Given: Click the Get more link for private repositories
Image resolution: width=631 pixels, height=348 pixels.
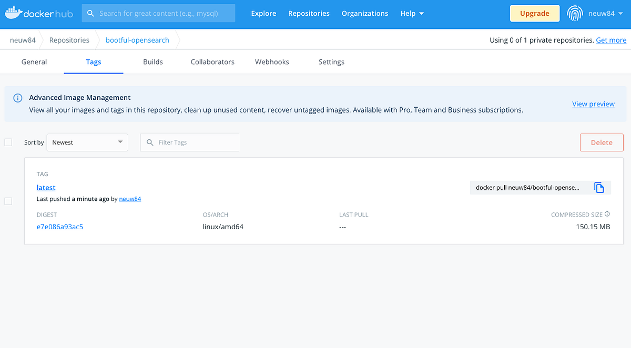Looking at the screenshot, I should [611, 39].
